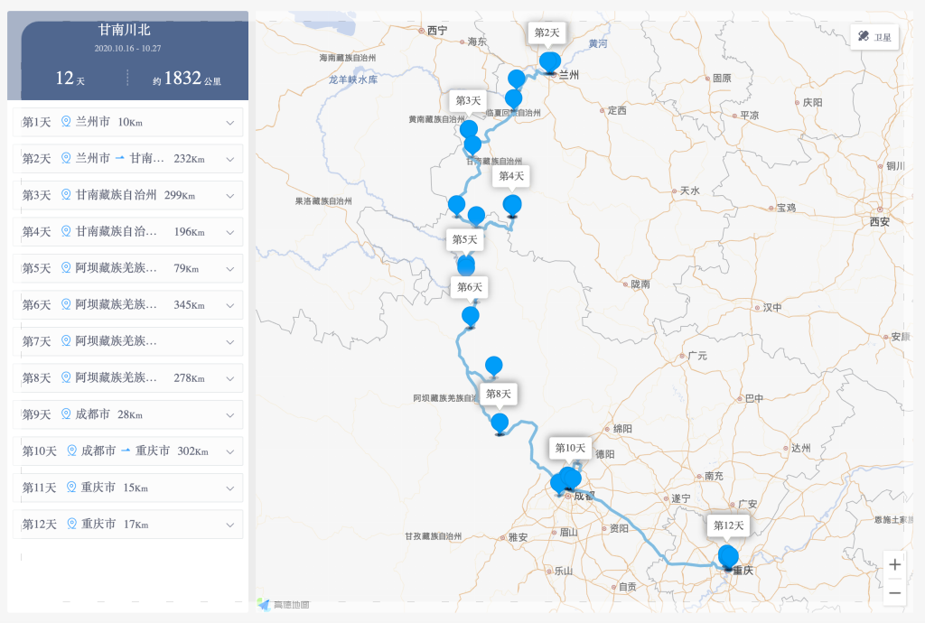Zoom out the map with minus
Screen dimensions: 925x623
[894, 593]
